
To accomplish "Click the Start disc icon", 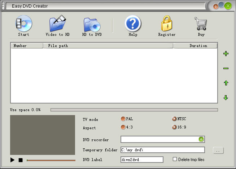I will point(24,24).
